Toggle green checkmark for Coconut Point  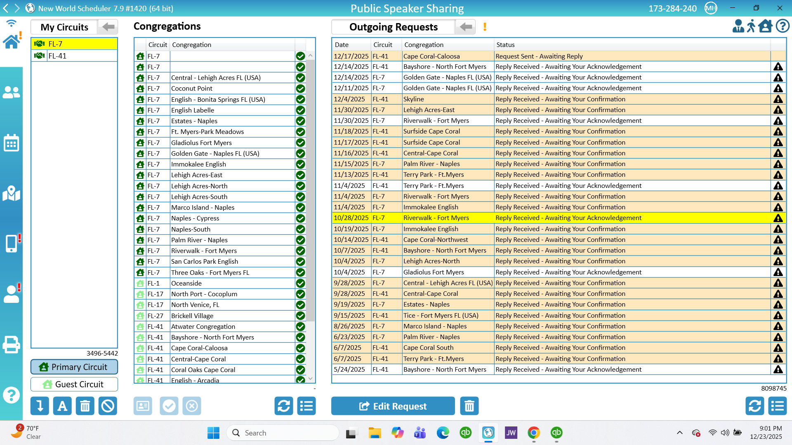tap(300, 89)
